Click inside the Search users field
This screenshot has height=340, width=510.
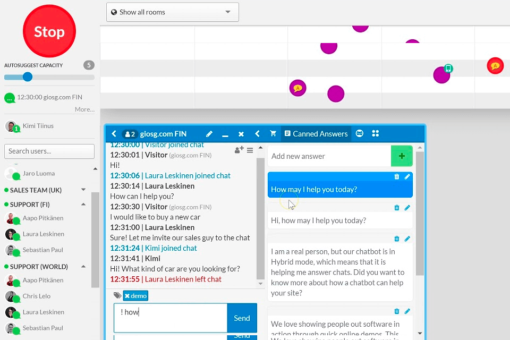click(49, 151)
